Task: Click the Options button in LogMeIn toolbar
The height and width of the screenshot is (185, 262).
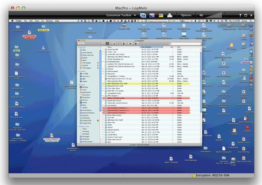Action: coord(186,15)
